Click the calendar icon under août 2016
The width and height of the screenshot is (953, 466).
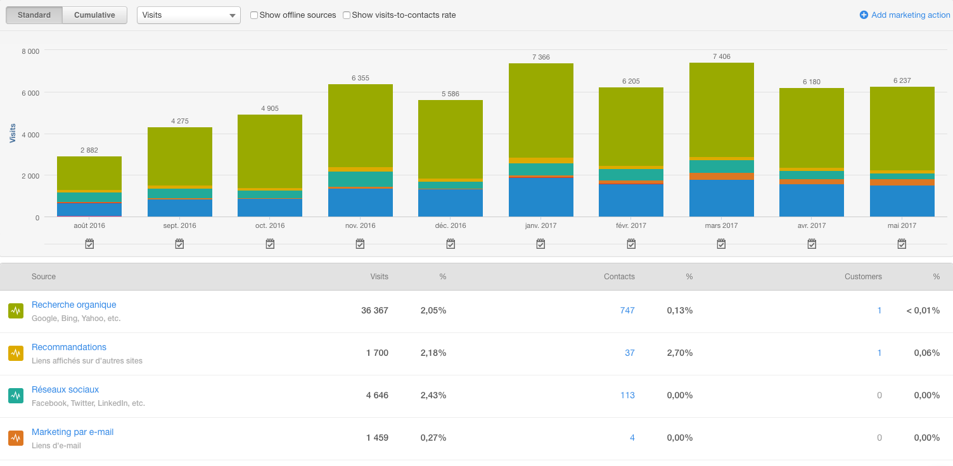pyautogui.click(x=89, y=244)
